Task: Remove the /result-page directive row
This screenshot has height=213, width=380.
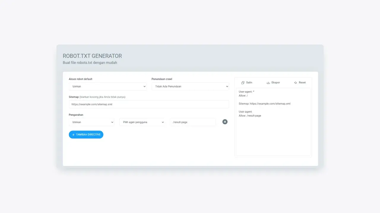Action: tap(225, 122)
